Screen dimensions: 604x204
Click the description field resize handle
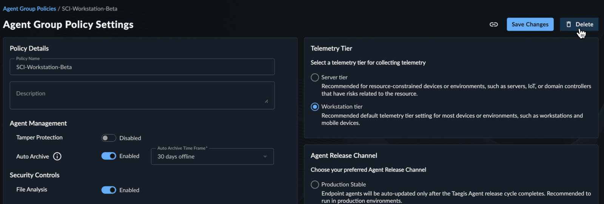tap(267, 101)
